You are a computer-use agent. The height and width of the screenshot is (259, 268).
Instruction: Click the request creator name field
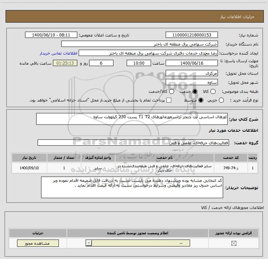(x=148, y=53)
